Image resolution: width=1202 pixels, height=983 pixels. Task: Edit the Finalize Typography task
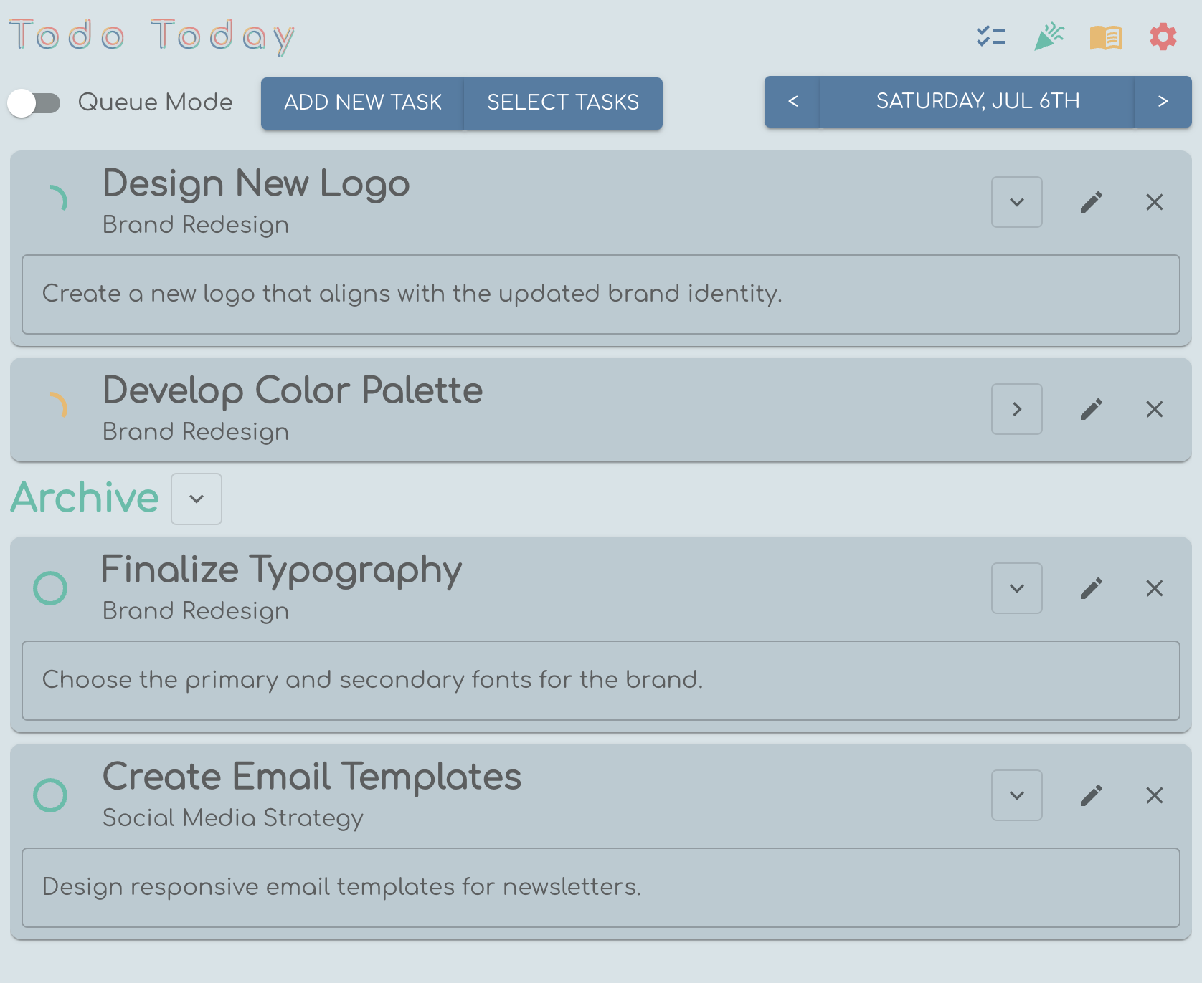point(1092,588)
